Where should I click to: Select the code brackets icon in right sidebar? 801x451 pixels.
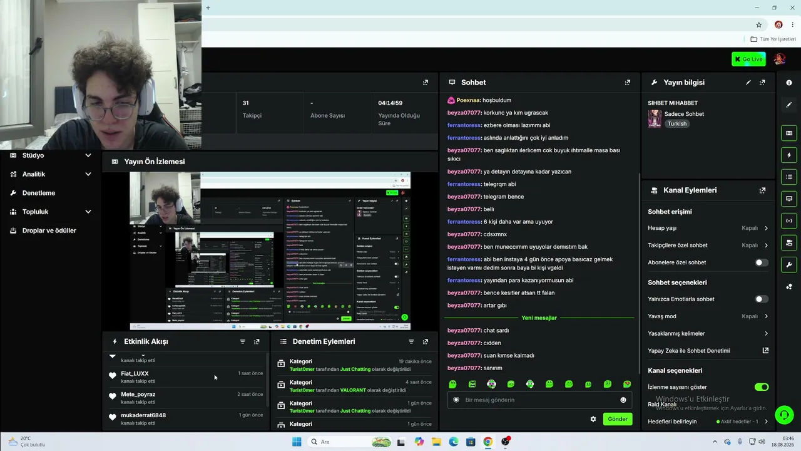point(788,220)
